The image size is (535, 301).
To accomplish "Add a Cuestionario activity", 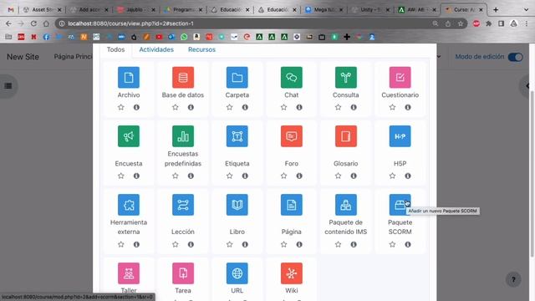I will 400,77.
